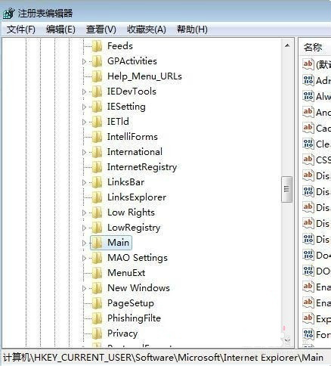Click the binary icon for the uppercase DO value

click(308, 271)
